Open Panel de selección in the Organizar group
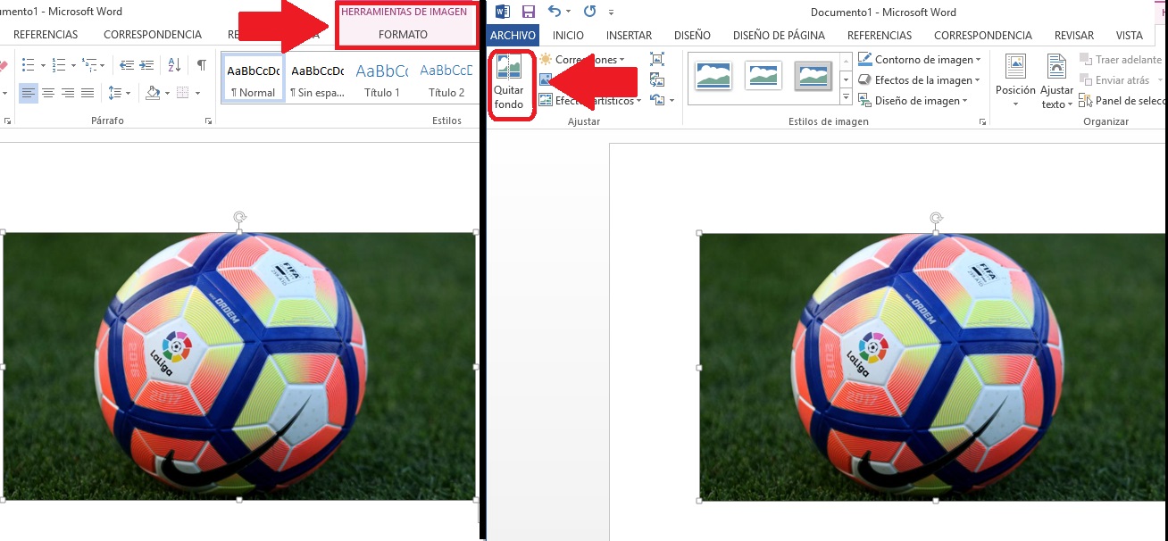Viewport: 1168px width, 541px height. [x=1122, y=101]
